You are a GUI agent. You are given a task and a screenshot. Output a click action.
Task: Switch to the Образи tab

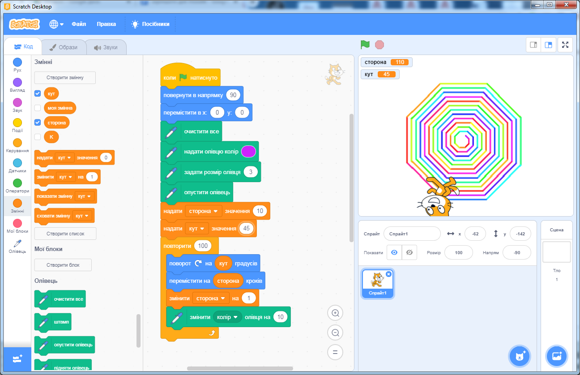coord(63,47)
